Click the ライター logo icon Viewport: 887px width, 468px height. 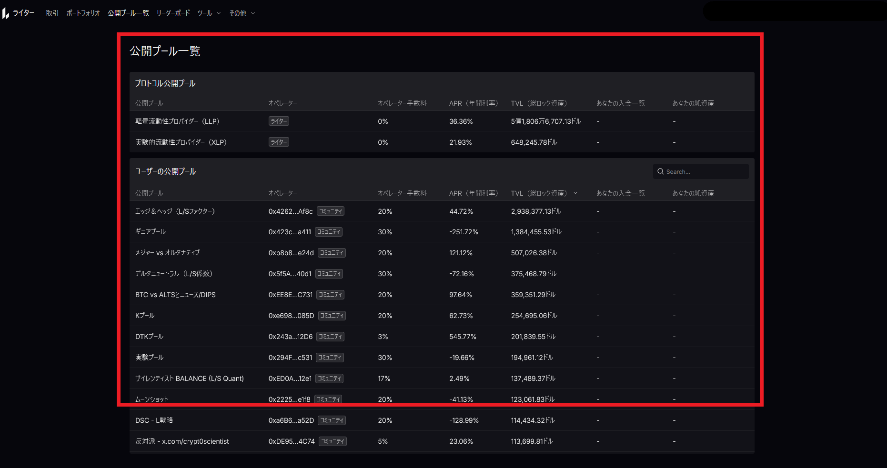[6, 13]
